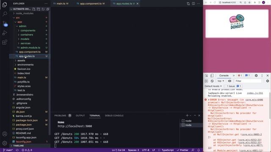Open the DEBUG CONSOLE panel tab
This screenshot has width=271, height=152.
[114, 115]
